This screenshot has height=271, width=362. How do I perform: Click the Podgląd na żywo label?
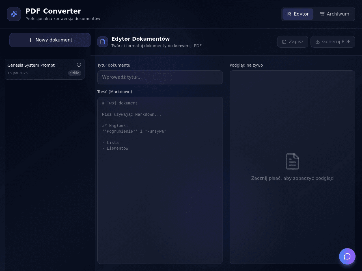246,65
